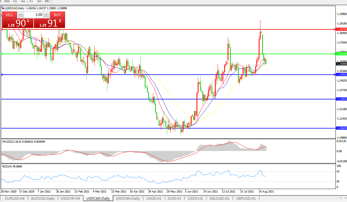
Task: Open the EURUSD,H4 chart tab
Action: [14, 199]
